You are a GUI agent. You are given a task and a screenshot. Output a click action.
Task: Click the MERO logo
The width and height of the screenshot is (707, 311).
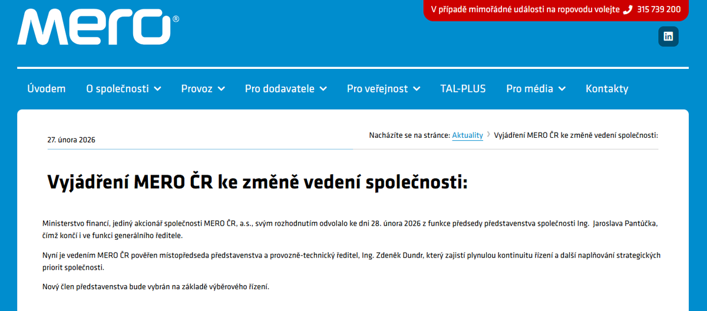point(98,27)
